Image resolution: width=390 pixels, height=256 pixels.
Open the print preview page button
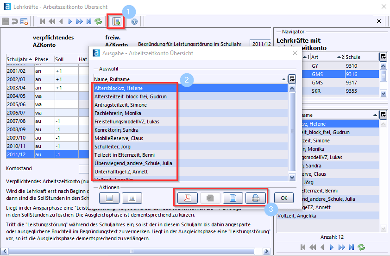(233, 198)
